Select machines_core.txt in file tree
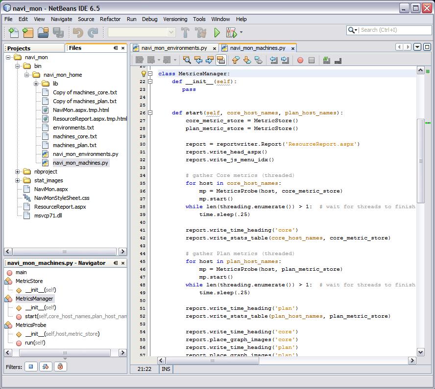The image size is (435, 389). (75, 136)
